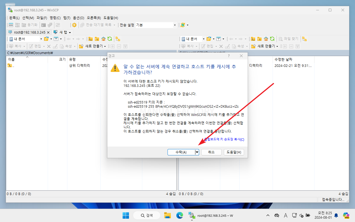Click the 도움말(H) button in the warning dialog

coord(234,152)
